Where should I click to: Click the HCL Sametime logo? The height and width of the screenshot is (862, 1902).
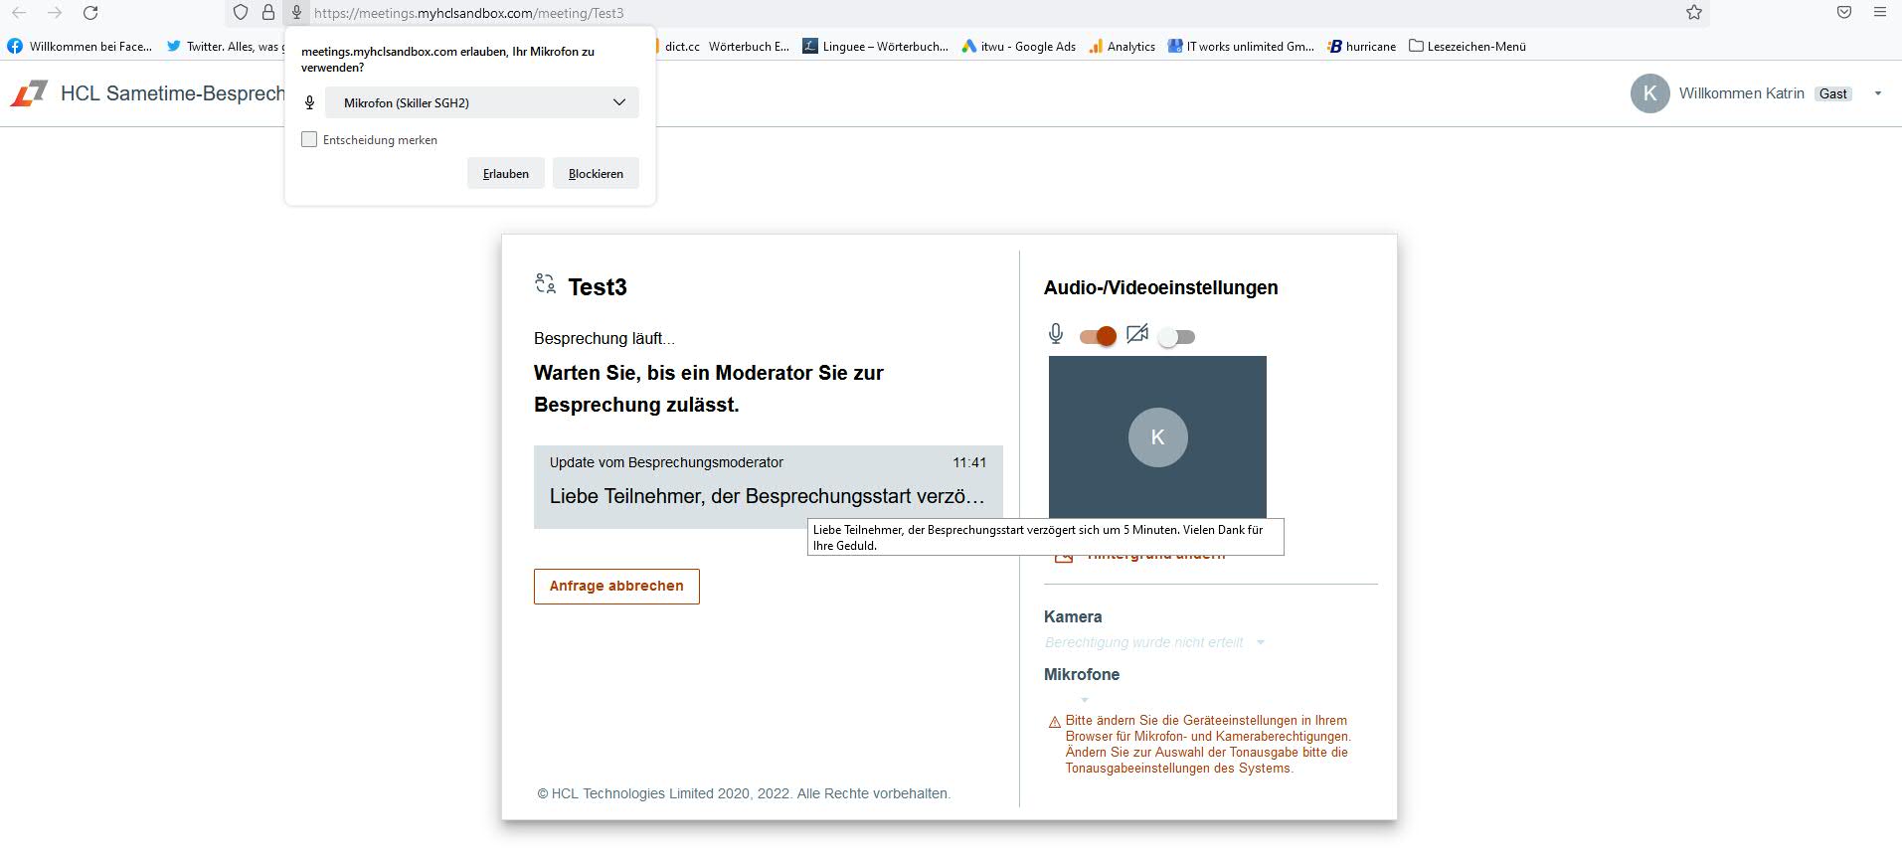tap(29, 93)
